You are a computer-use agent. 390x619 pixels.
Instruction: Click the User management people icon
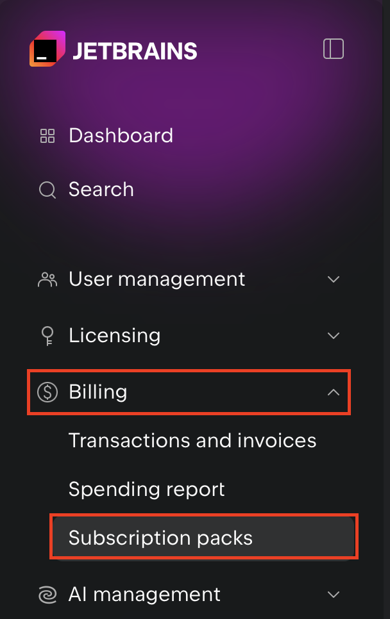tap(47, 279)
